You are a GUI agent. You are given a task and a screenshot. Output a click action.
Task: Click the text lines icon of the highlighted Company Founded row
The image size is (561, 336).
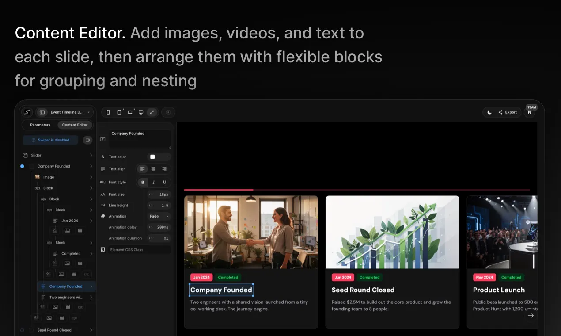point(43,286)
